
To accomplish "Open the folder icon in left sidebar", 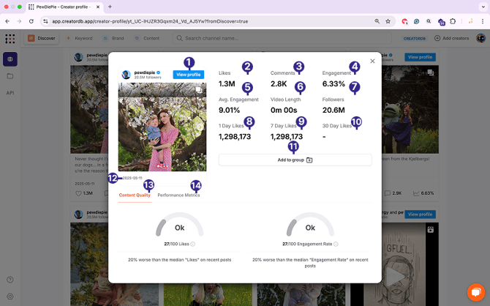I will (x=10, y=76).
